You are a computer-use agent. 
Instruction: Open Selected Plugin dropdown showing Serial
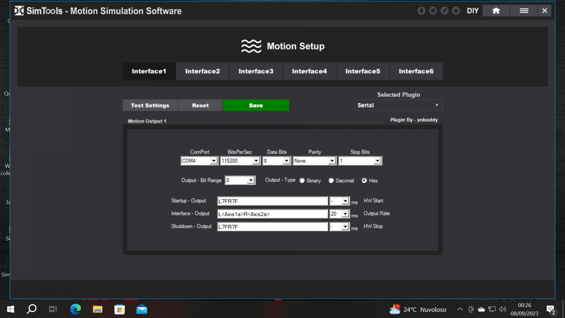click(x=398, y=105)
